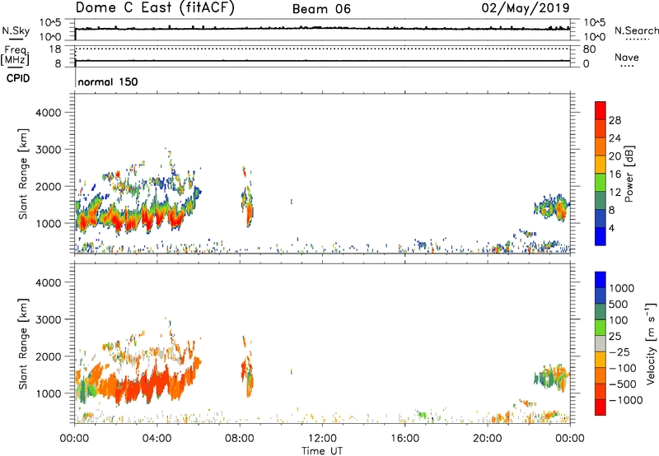
Task: Click the 'Time UT' axis title
Action: (322, 451)
